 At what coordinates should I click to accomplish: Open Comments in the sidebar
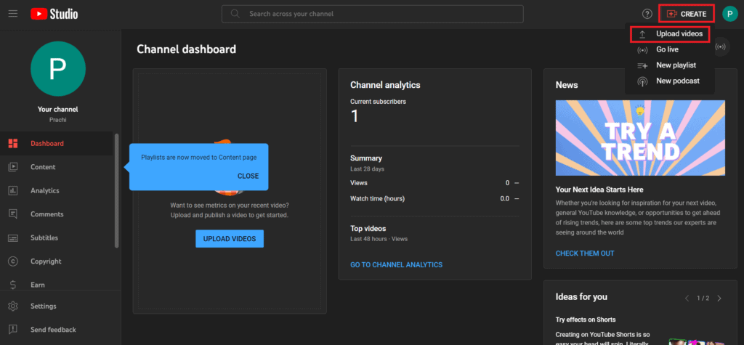coord(57,214)
